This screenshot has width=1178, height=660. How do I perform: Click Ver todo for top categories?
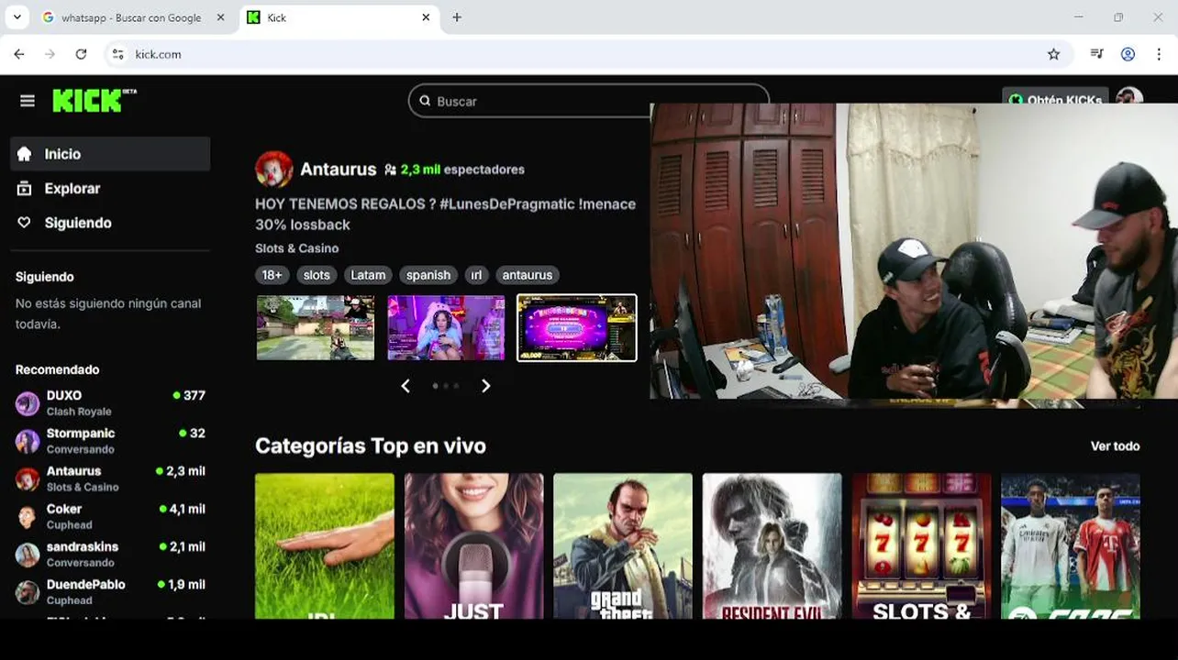click(1115, 446)
